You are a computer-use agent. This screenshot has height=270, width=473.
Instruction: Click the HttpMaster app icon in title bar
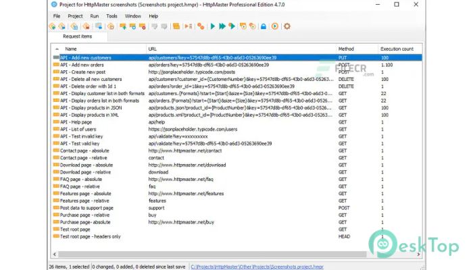point(54,5)
